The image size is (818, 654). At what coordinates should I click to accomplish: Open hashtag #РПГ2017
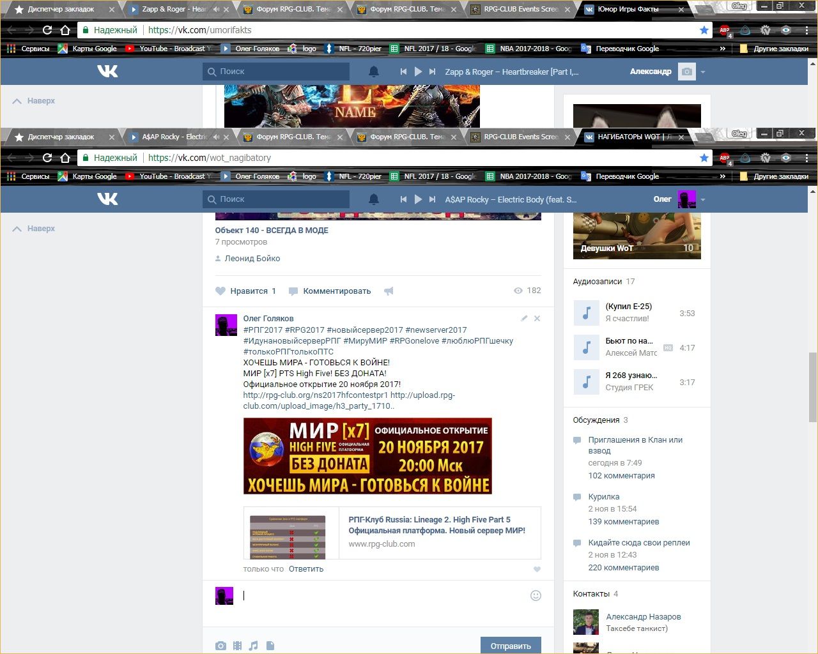tap(263, 330)
